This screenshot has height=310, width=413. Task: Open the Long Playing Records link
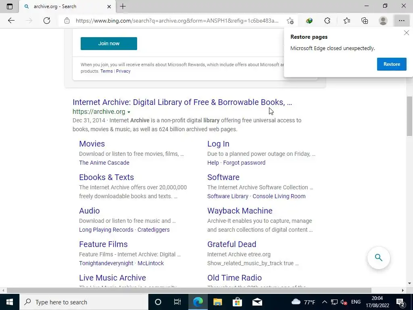click(106, 230)
